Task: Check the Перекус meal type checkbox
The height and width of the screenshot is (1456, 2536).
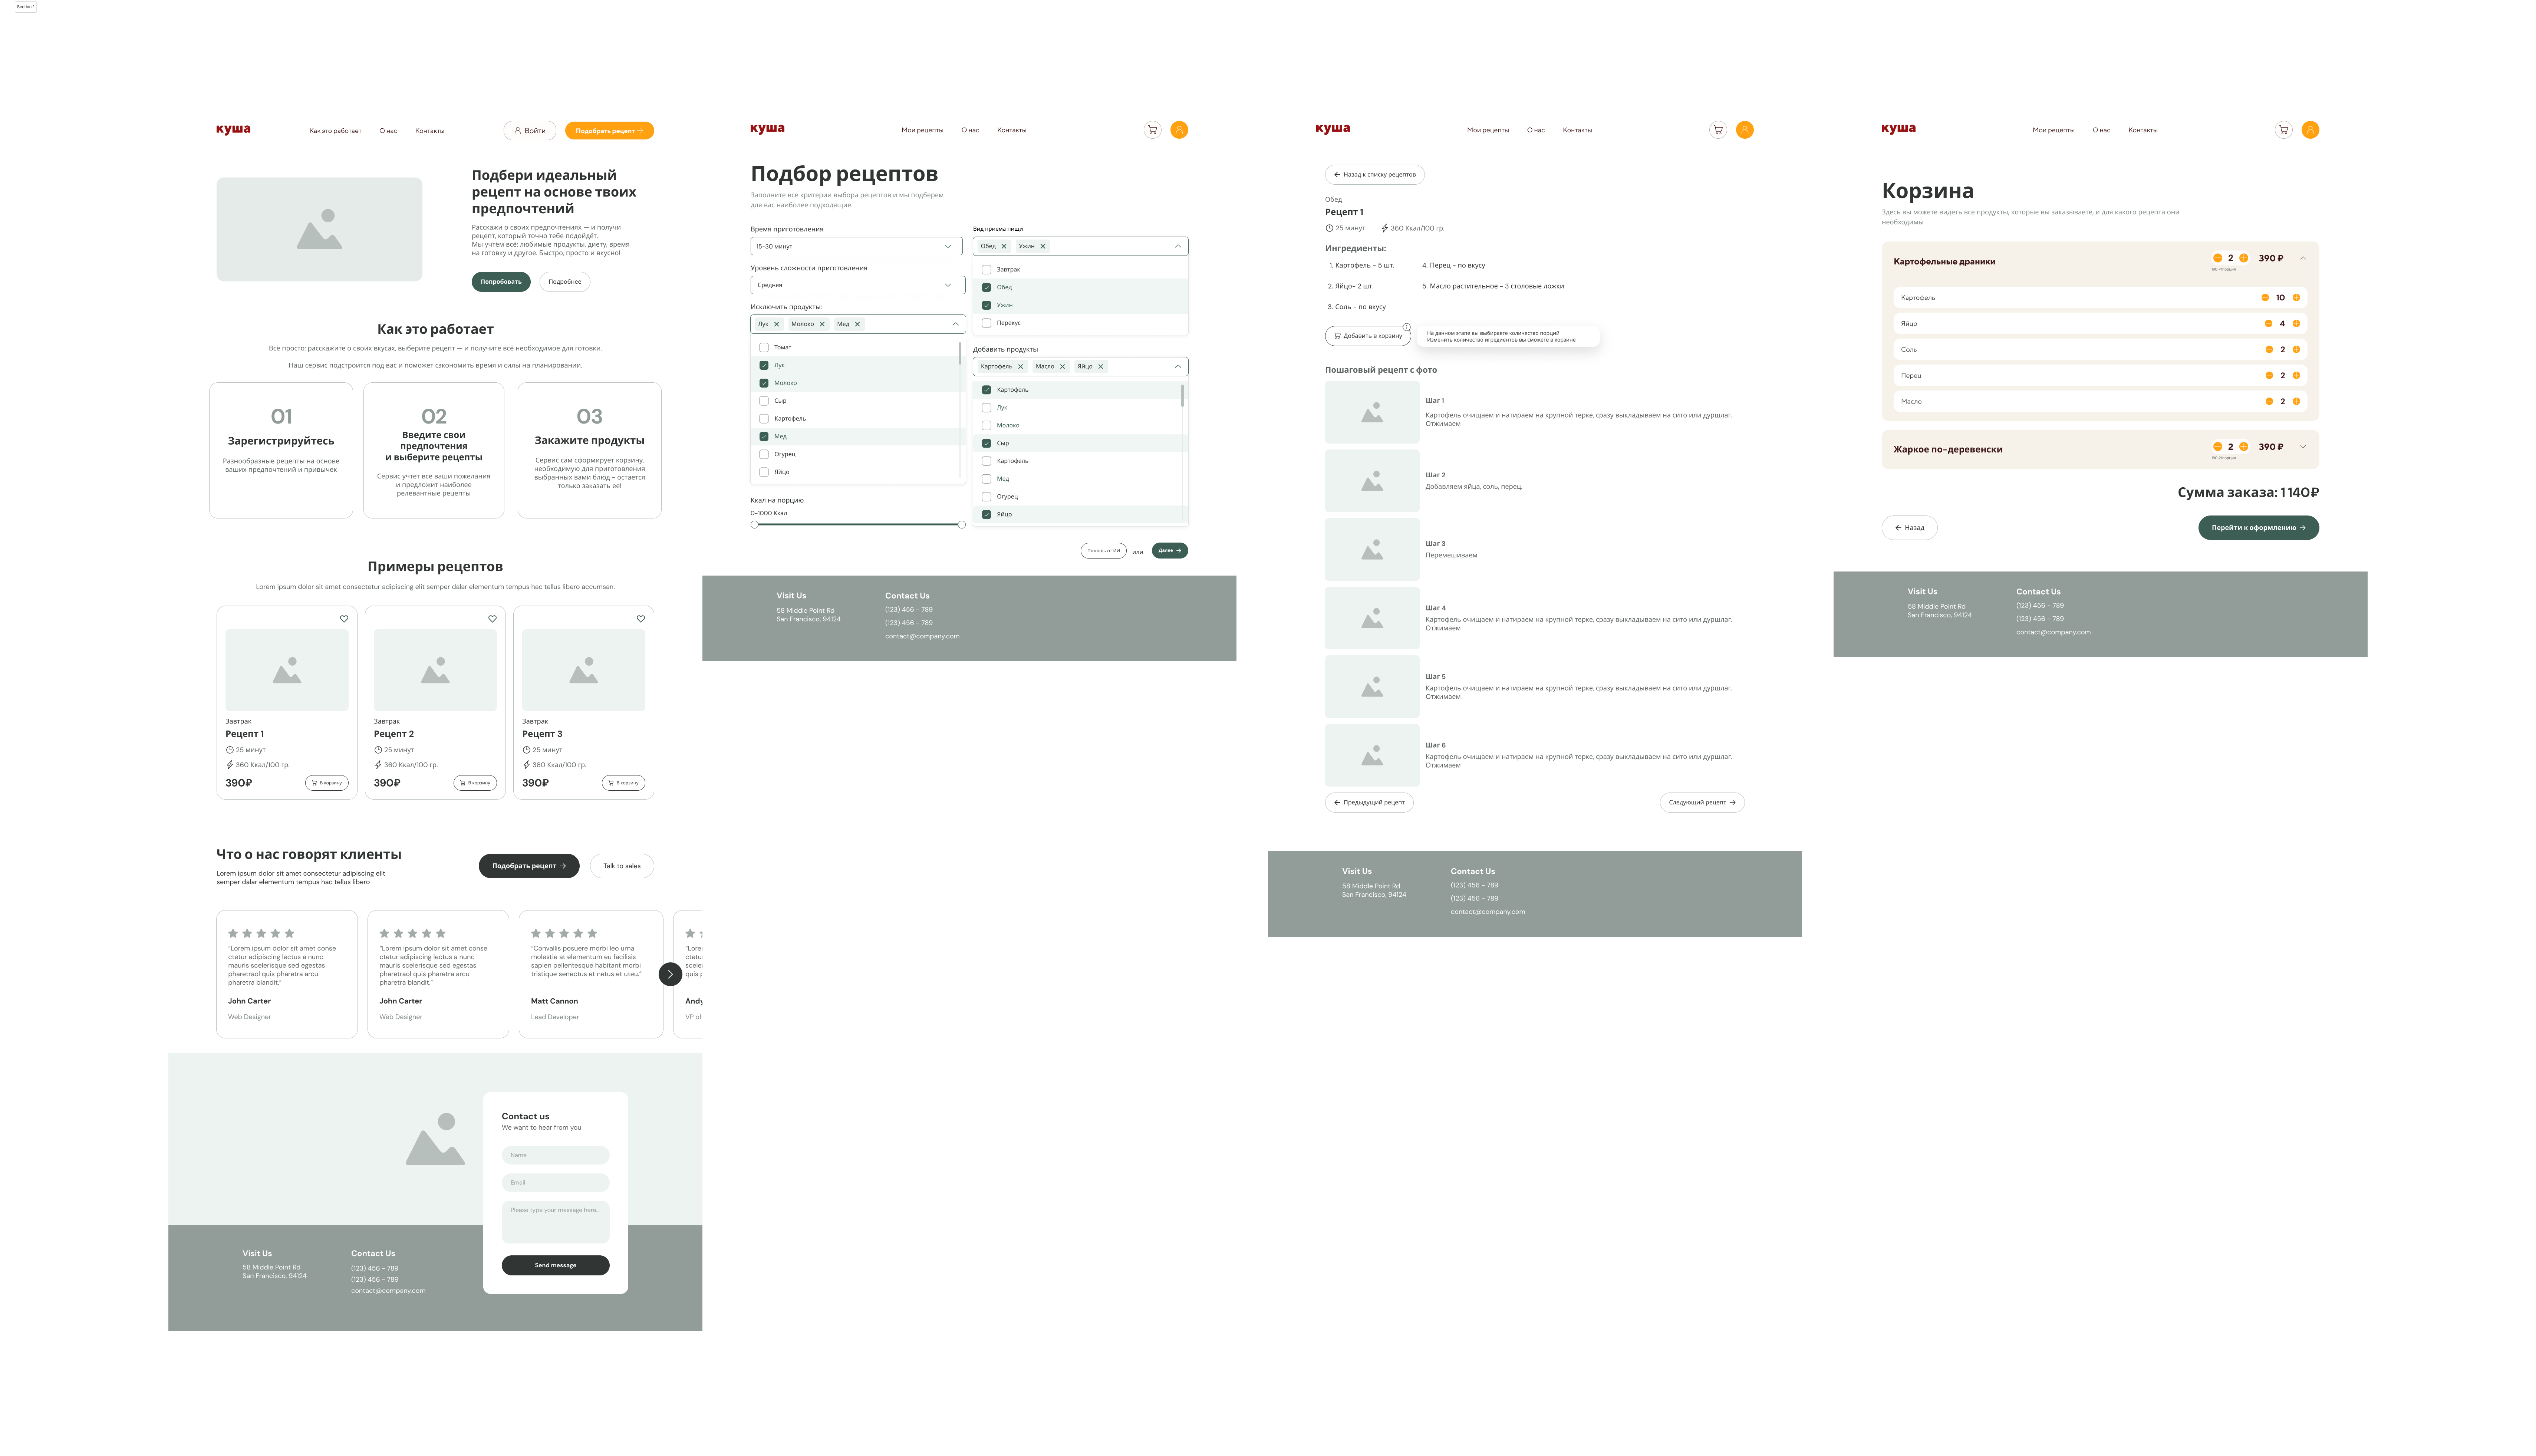Action: 986,323
